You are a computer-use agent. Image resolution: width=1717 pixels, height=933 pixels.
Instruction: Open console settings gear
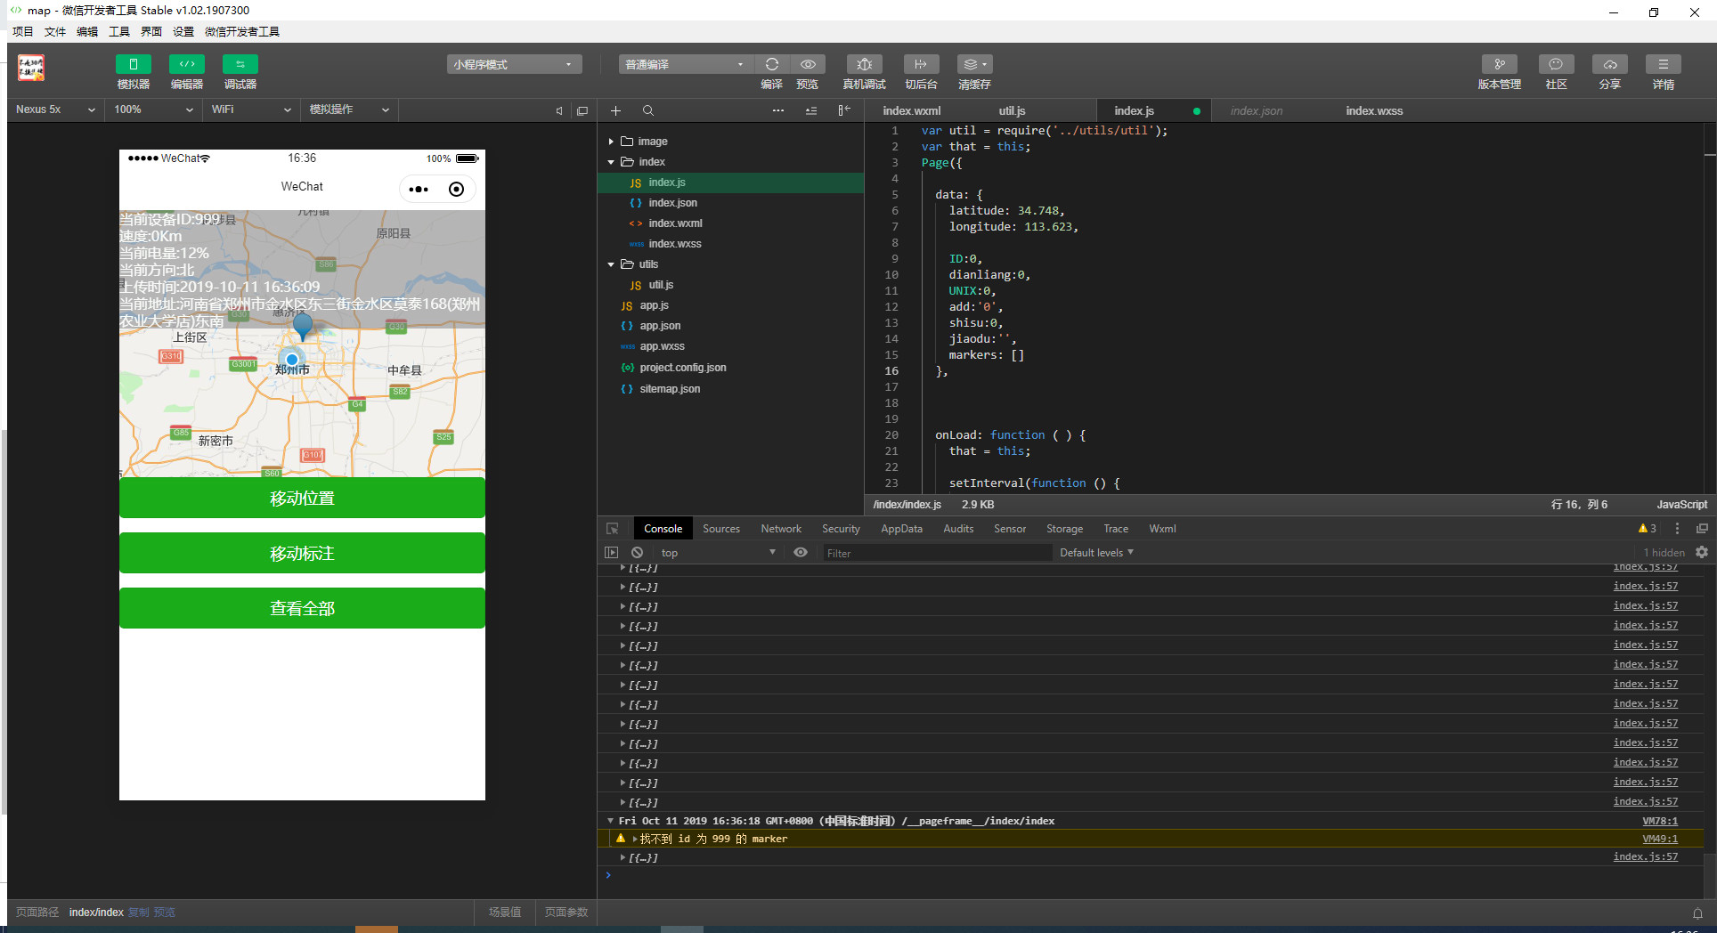pos(1702,553)
